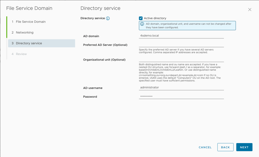Click into the Password field
Image resolution: width=259 pixels, height=157 pixels.
coord(181,96)
